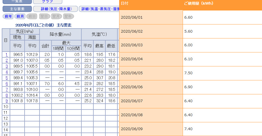The height and width of the screenshot is (136, 262).
Task: Go to previous year with 前年
Action: [x=8, y=16]
